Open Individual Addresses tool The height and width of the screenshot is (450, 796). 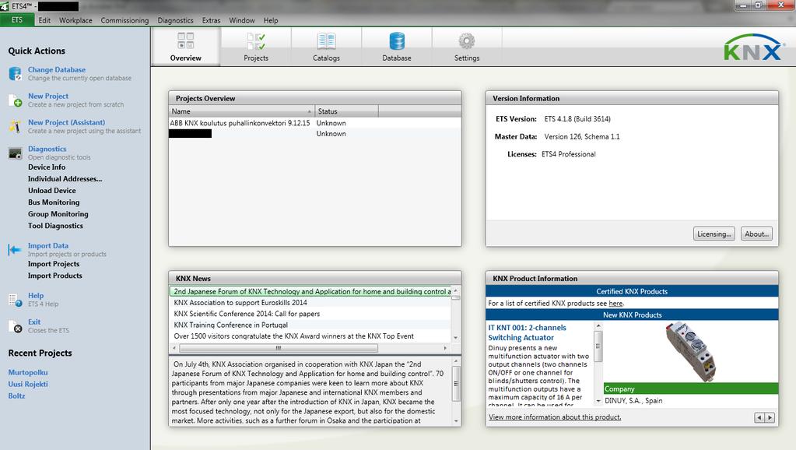coord(65,179)
